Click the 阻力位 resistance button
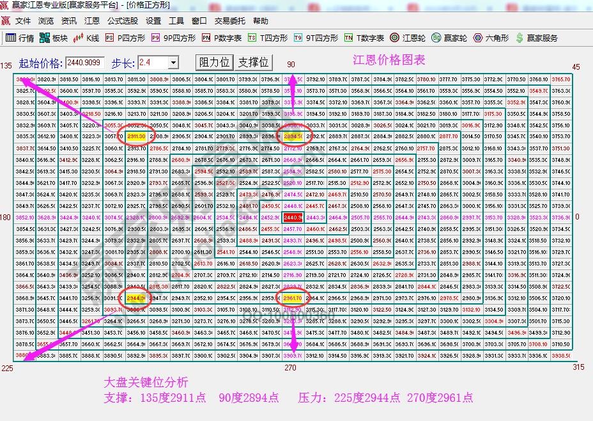 click(213, 61)
